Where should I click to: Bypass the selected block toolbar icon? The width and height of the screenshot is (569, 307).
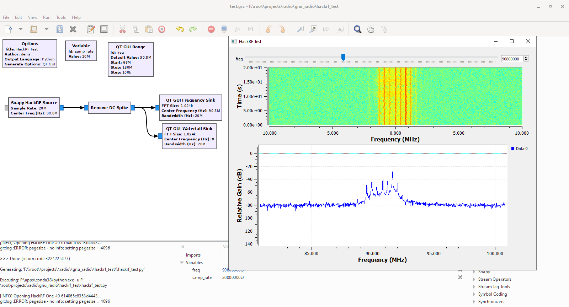(x=326, y=29)
